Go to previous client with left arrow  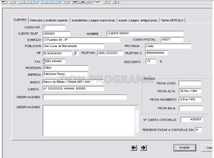134,148
